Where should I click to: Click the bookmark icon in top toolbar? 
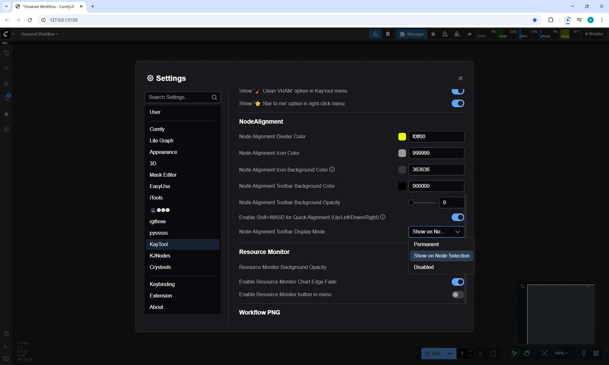click(388, 34)
